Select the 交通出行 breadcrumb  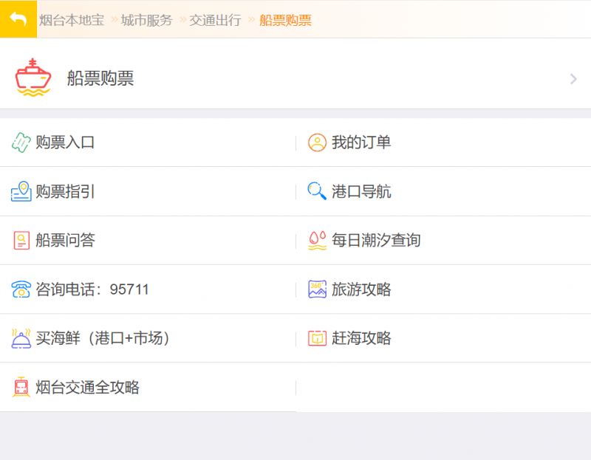215,20
